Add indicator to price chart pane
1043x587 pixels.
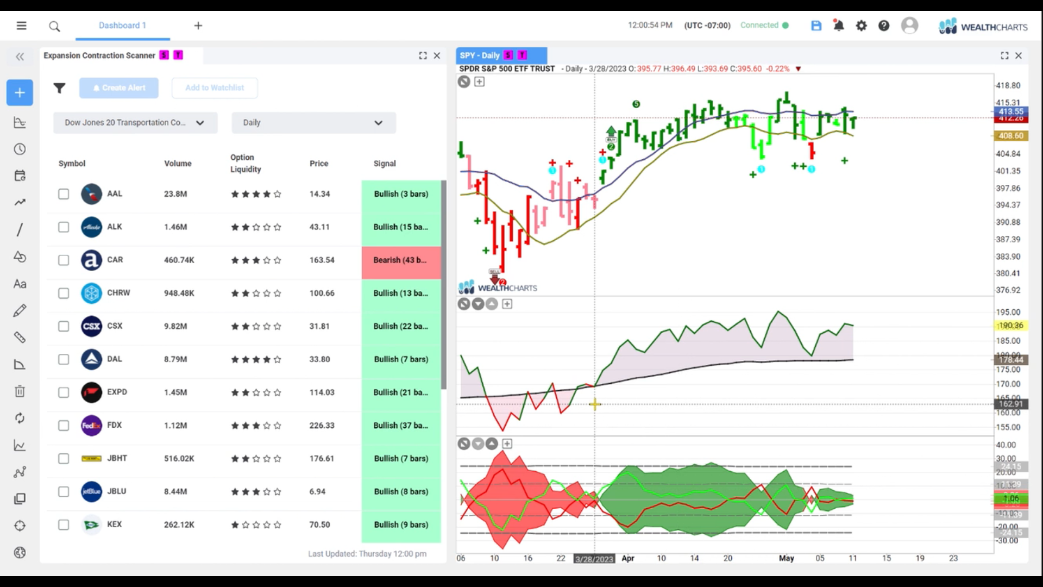pyautogui.click(x=479, y=82)
